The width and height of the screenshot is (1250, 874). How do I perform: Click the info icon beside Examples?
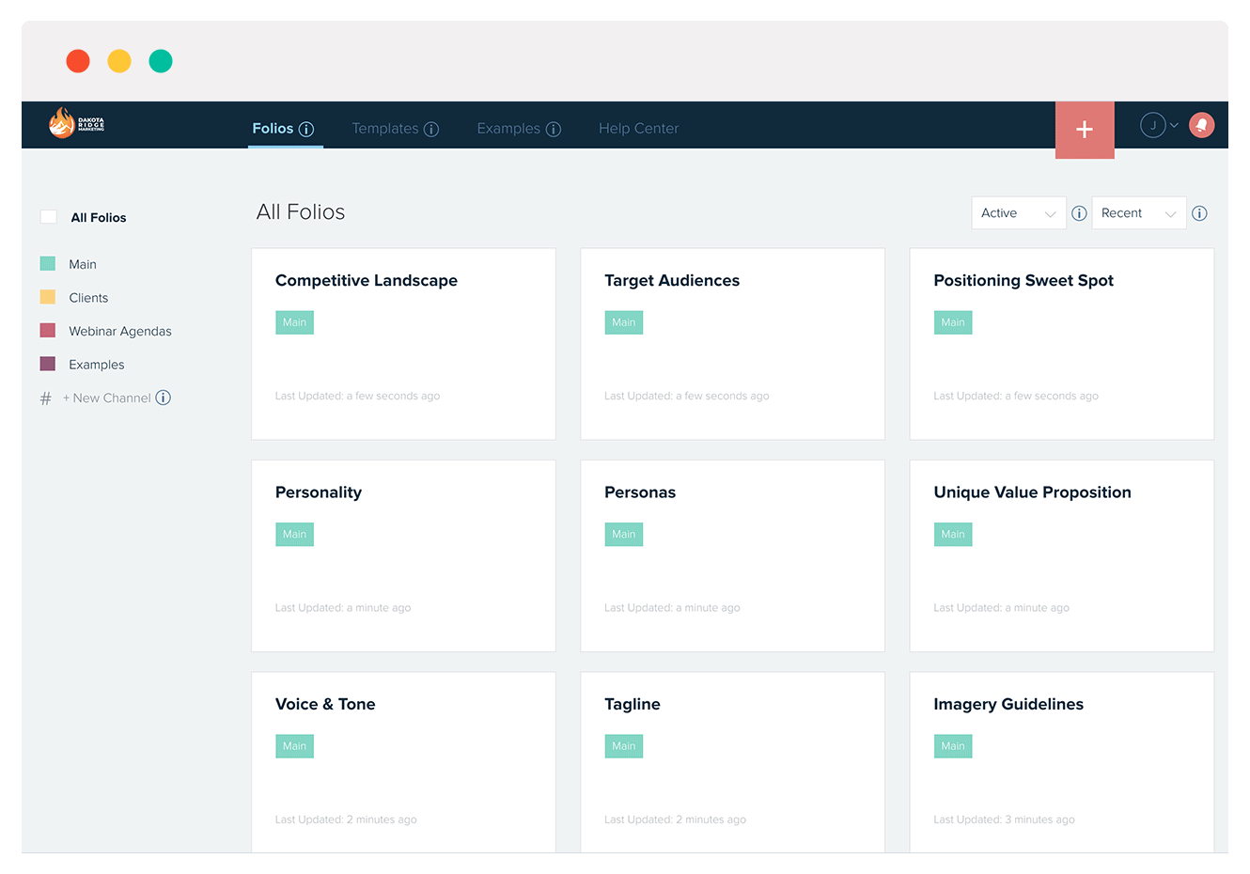pyautogui.click(x=553, y=128)
